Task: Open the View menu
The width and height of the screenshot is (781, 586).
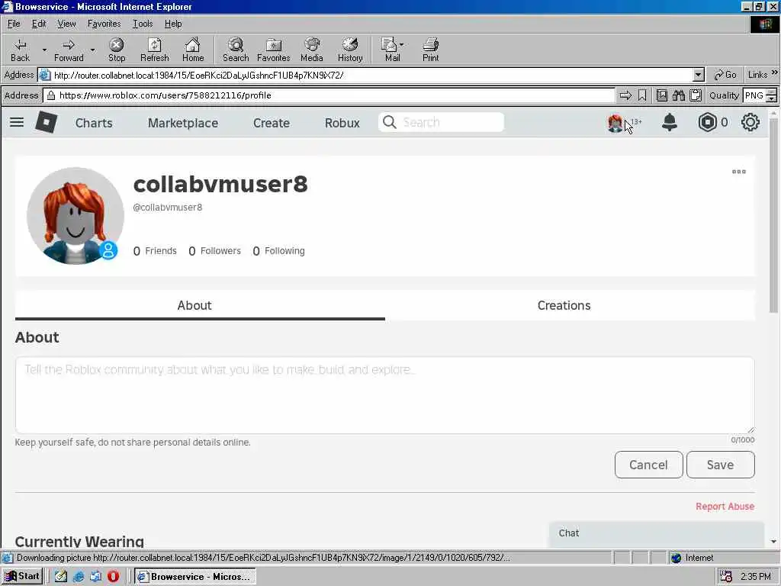Action: click(x=67, y=24)
